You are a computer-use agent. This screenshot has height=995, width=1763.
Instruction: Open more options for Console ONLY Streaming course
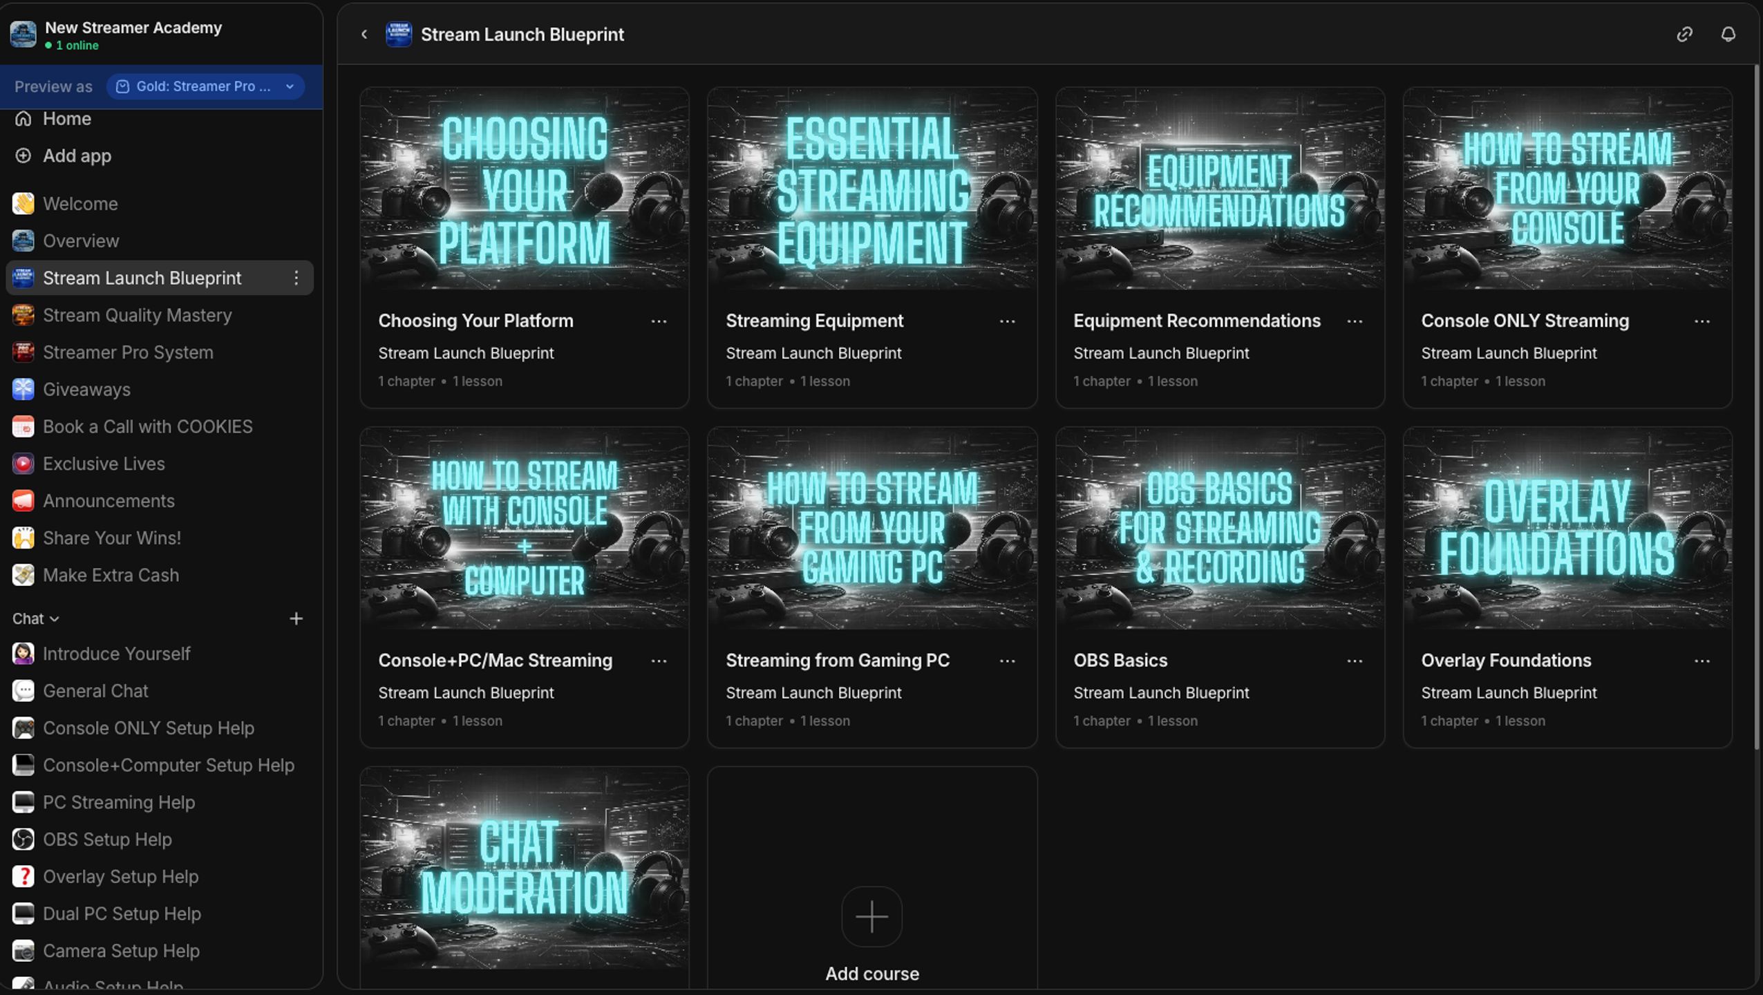1702,321
